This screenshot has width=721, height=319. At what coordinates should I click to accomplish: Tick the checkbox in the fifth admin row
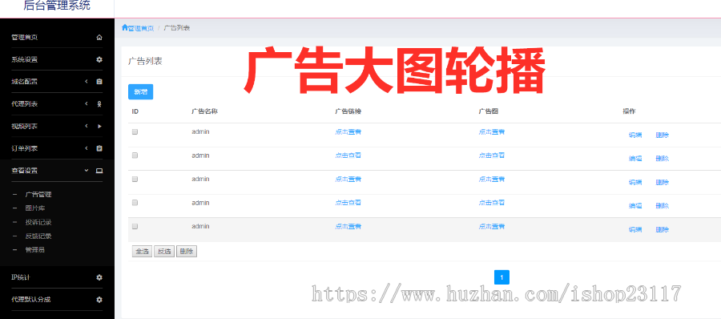[135, 227]
